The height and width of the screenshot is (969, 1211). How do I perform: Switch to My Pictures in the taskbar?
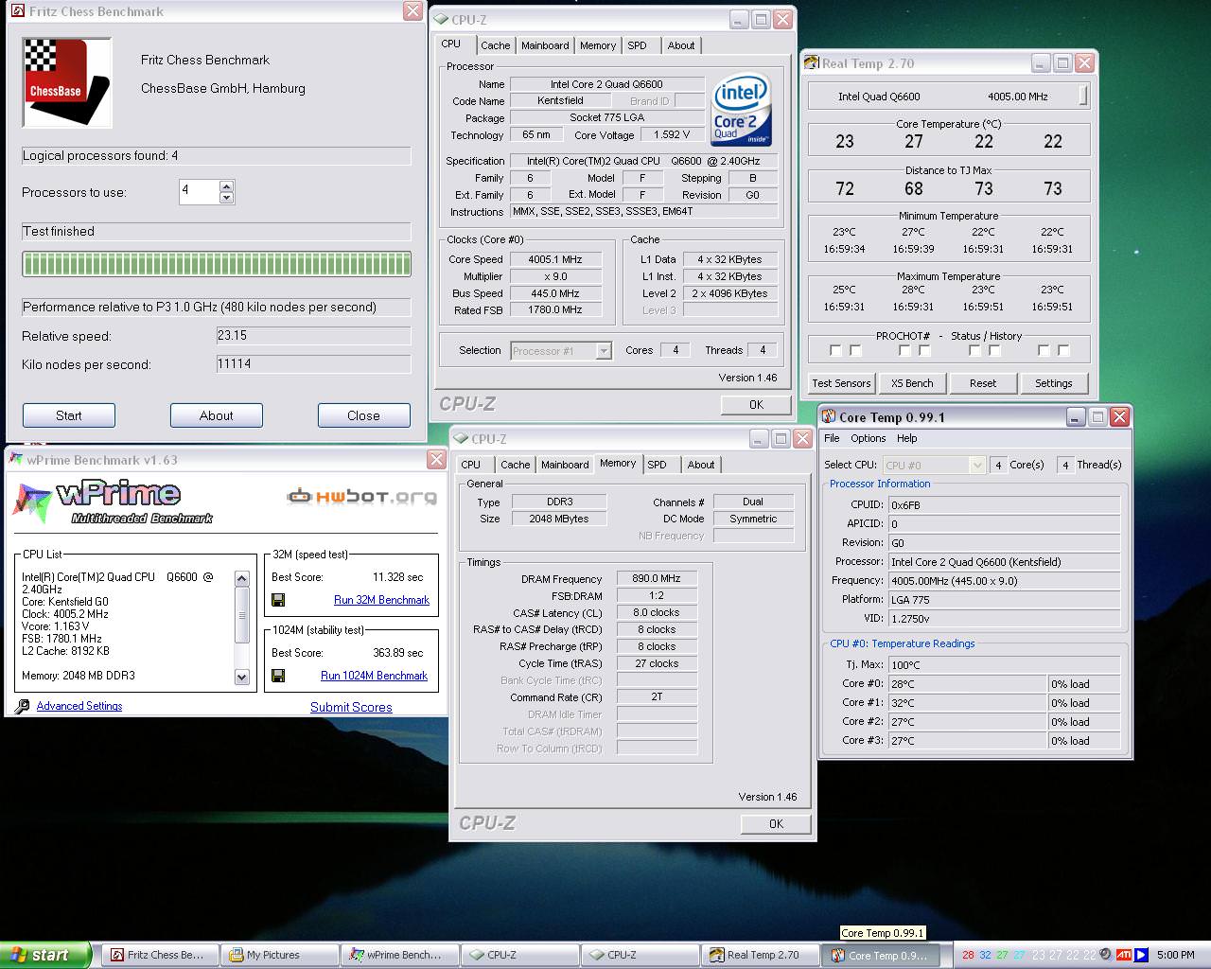[x=278, y=955]
